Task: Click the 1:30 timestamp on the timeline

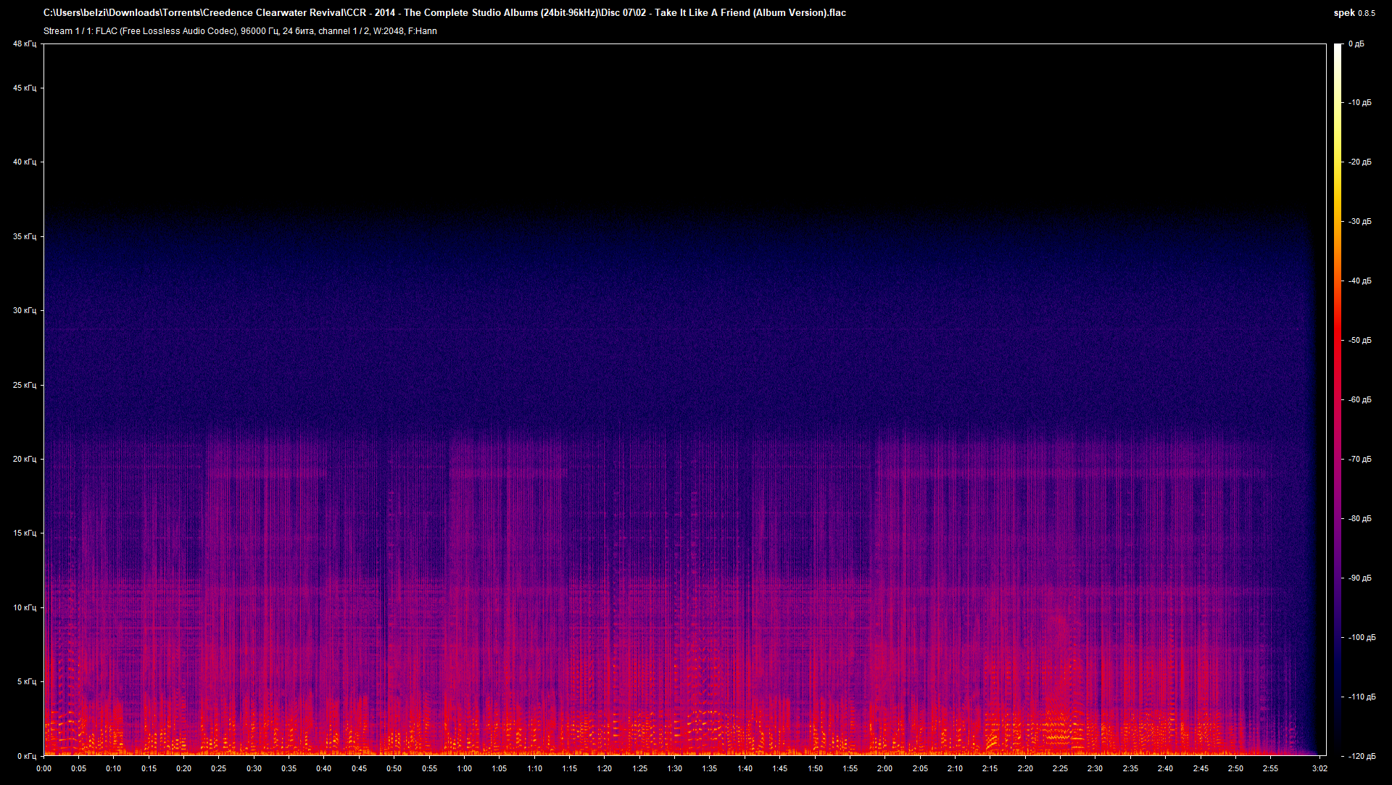Action: point(674,768)
